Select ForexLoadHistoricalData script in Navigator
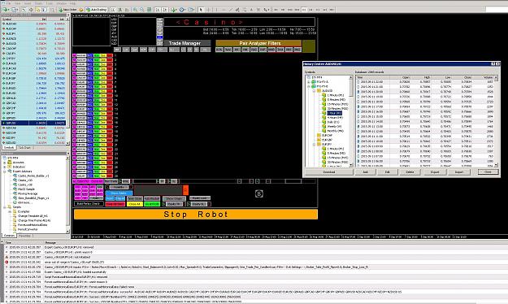 pos(33,224)
